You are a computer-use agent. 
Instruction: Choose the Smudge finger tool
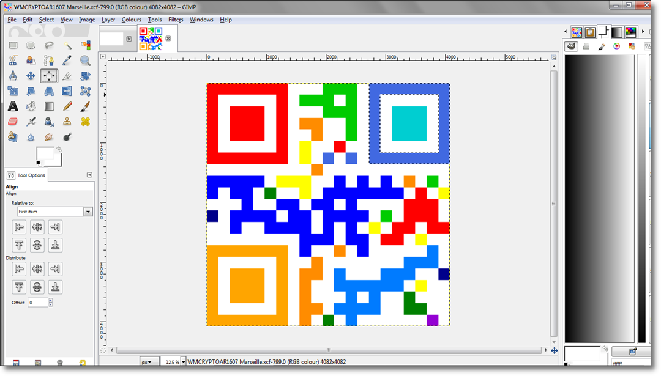point(49,137)
